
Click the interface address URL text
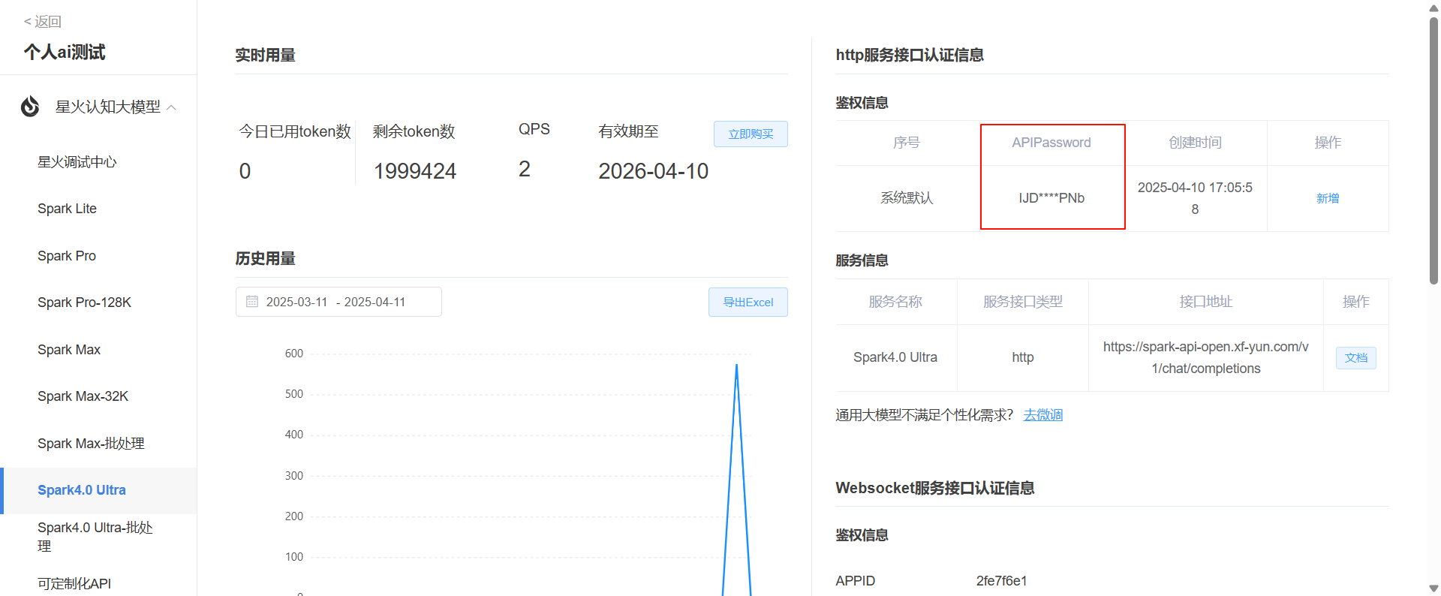tap(1206, 358)
